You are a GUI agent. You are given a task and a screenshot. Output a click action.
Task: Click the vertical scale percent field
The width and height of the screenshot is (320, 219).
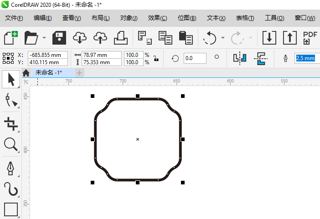tap(134, 62)
